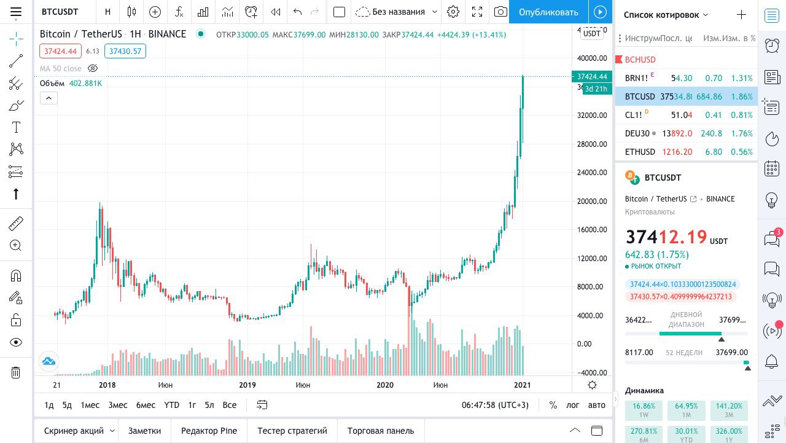
Task: Select the "1мес" time range
Action: [x=90, y=405]
